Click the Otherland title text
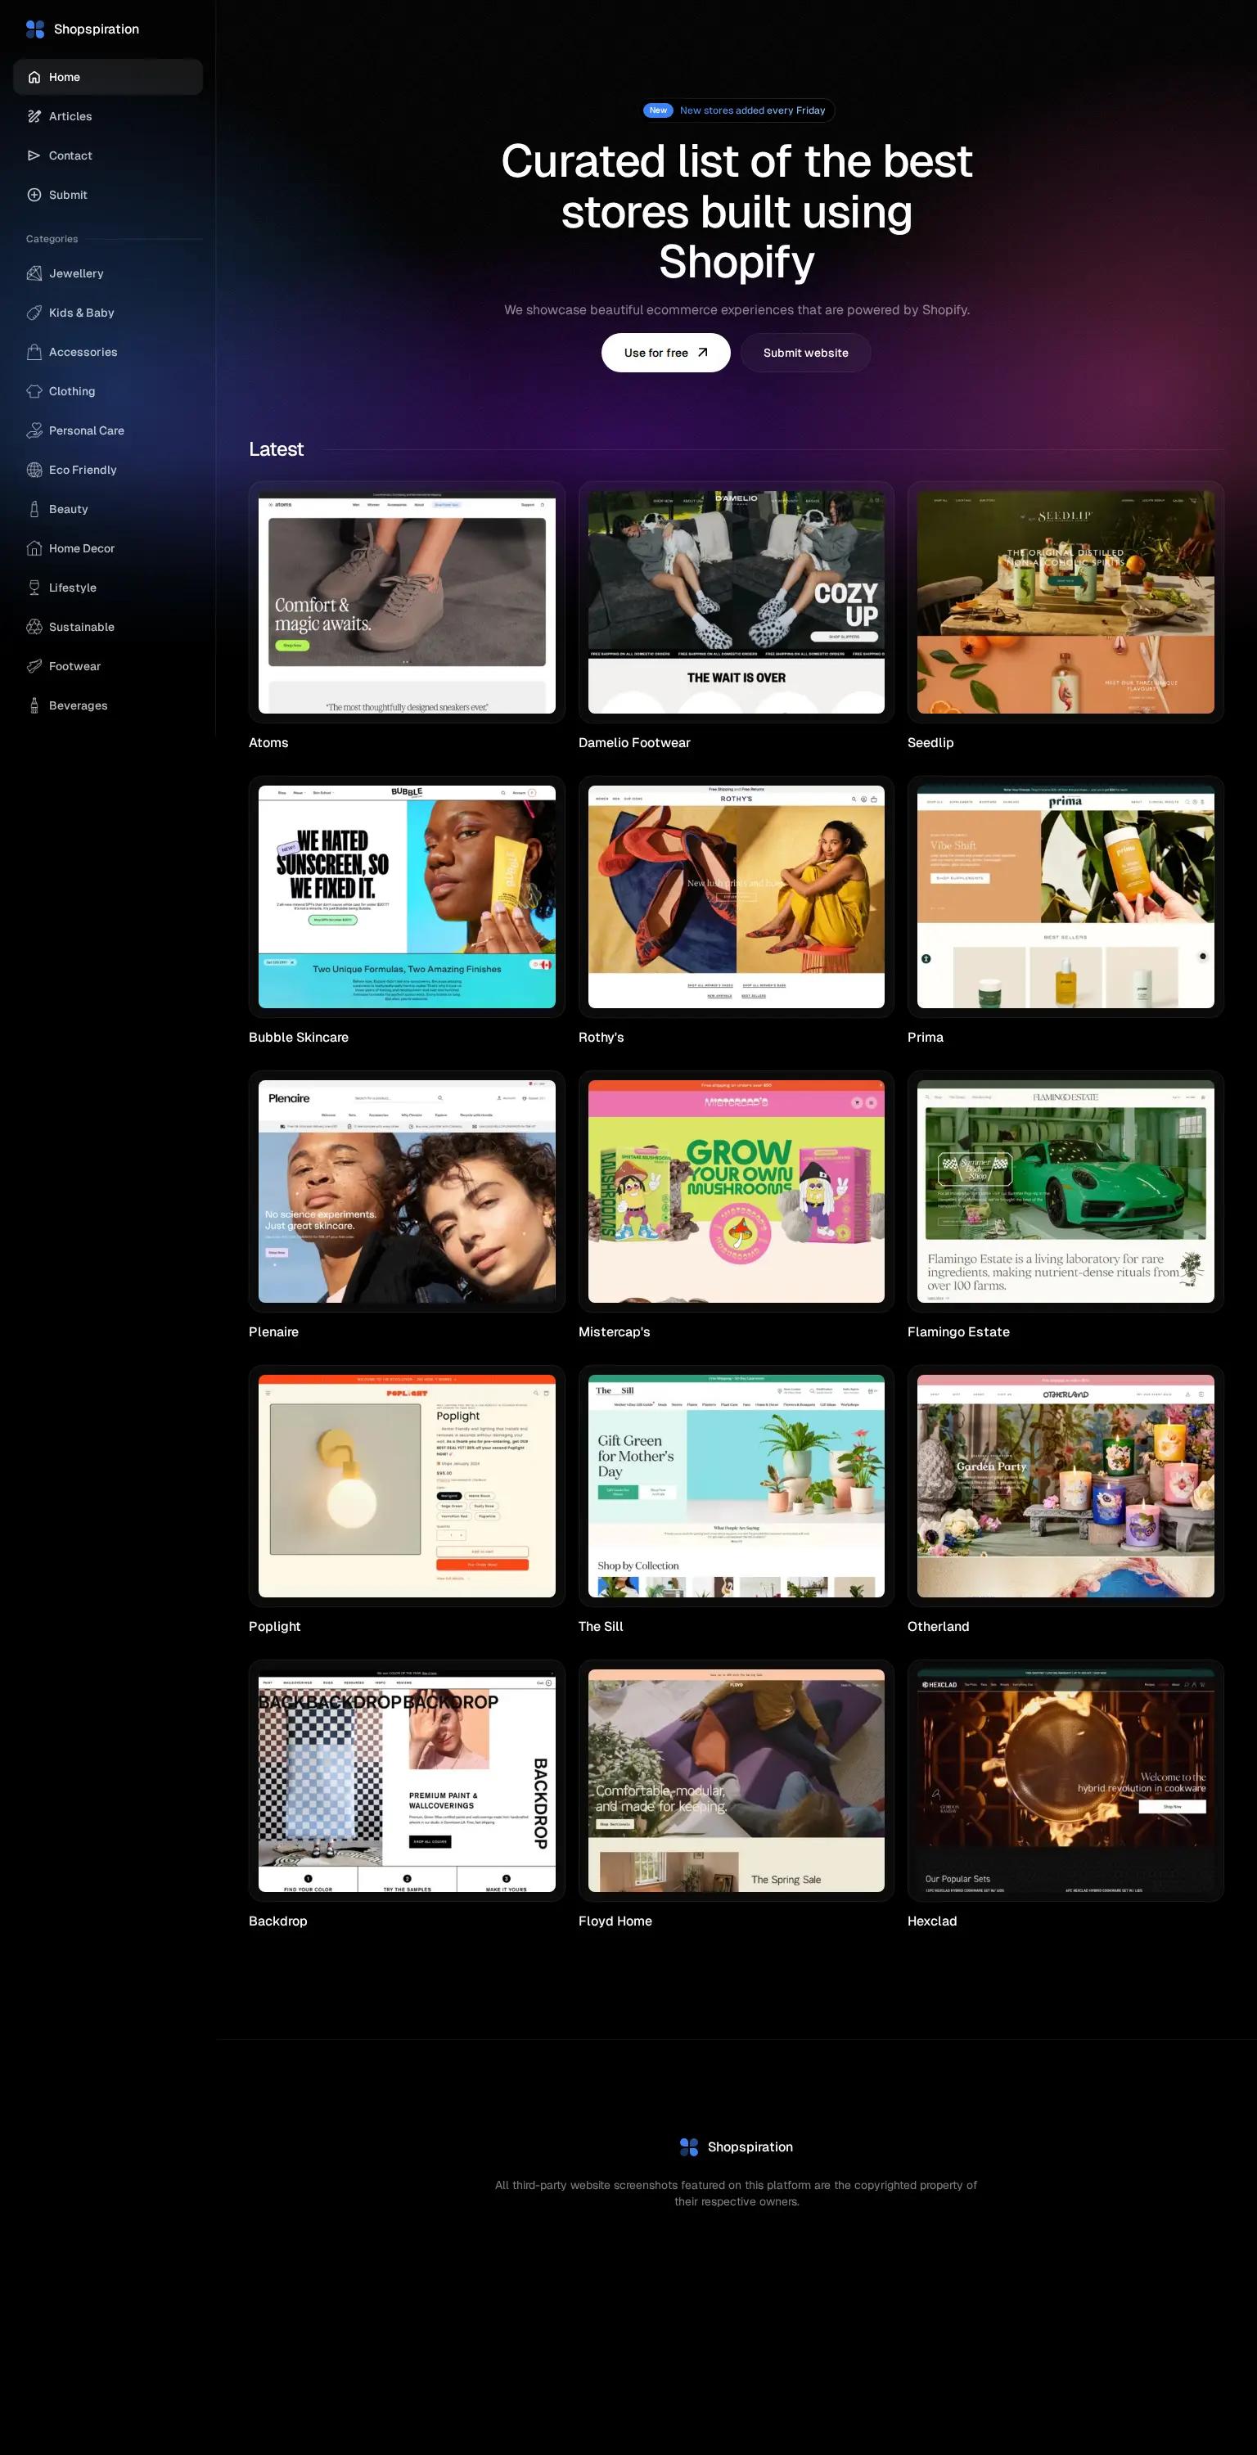Image resolution: width=1257 pixels, height=2455 pixels. tap(938, 1626)
